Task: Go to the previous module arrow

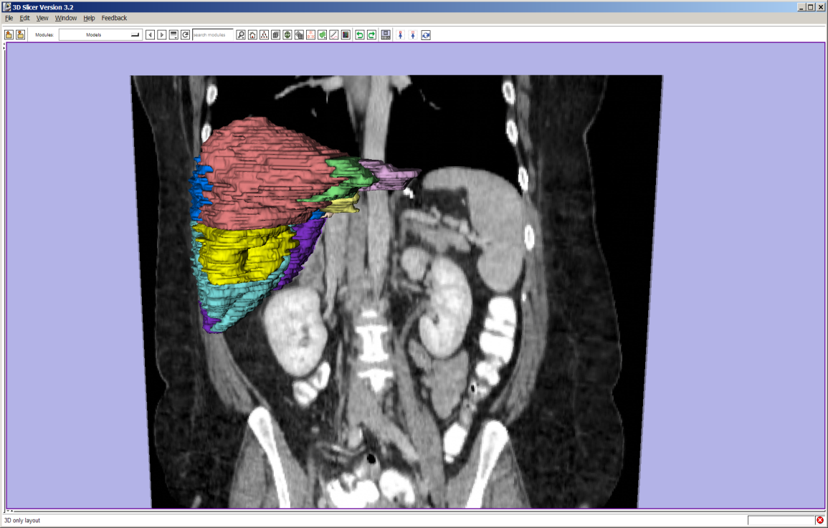Action: coord(150,34)
